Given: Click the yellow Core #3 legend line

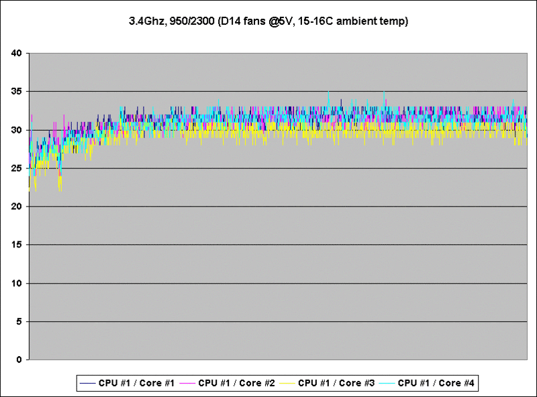Looking at the screenshot, I should tap(287, 384).
